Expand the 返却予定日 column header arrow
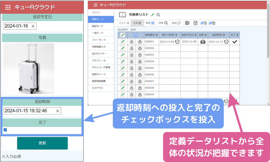Viewport: 270px width, 162px height. pyautogui.click(x=195, y=35)
